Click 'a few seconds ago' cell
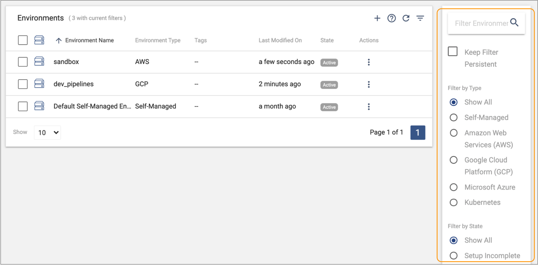This screenshot has width=538, height=265. tap(286, 62)
